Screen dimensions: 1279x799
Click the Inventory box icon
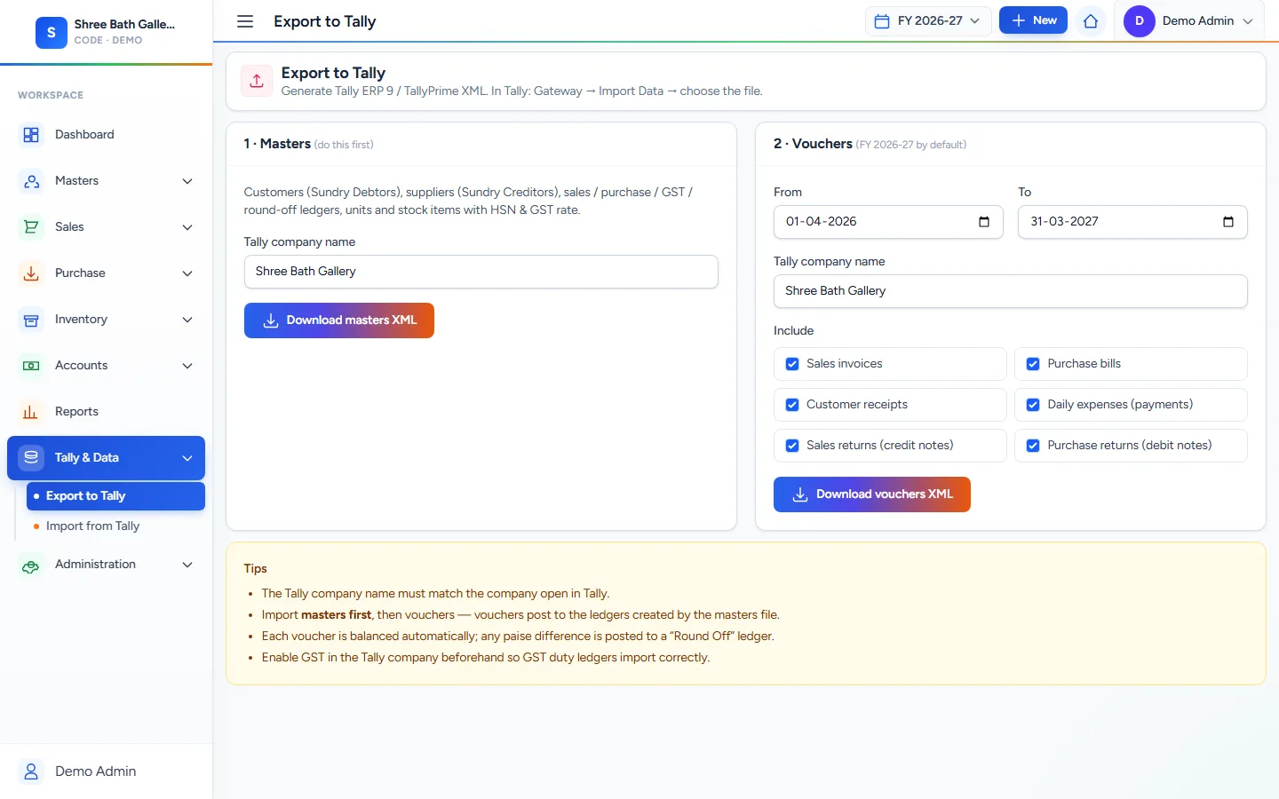pyautogui.click(x=31, y=320)
